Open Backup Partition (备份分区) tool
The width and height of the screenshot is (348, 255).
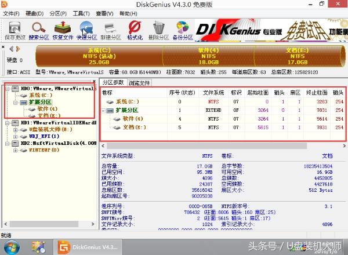pyautogui.click(x=183, y=31)
